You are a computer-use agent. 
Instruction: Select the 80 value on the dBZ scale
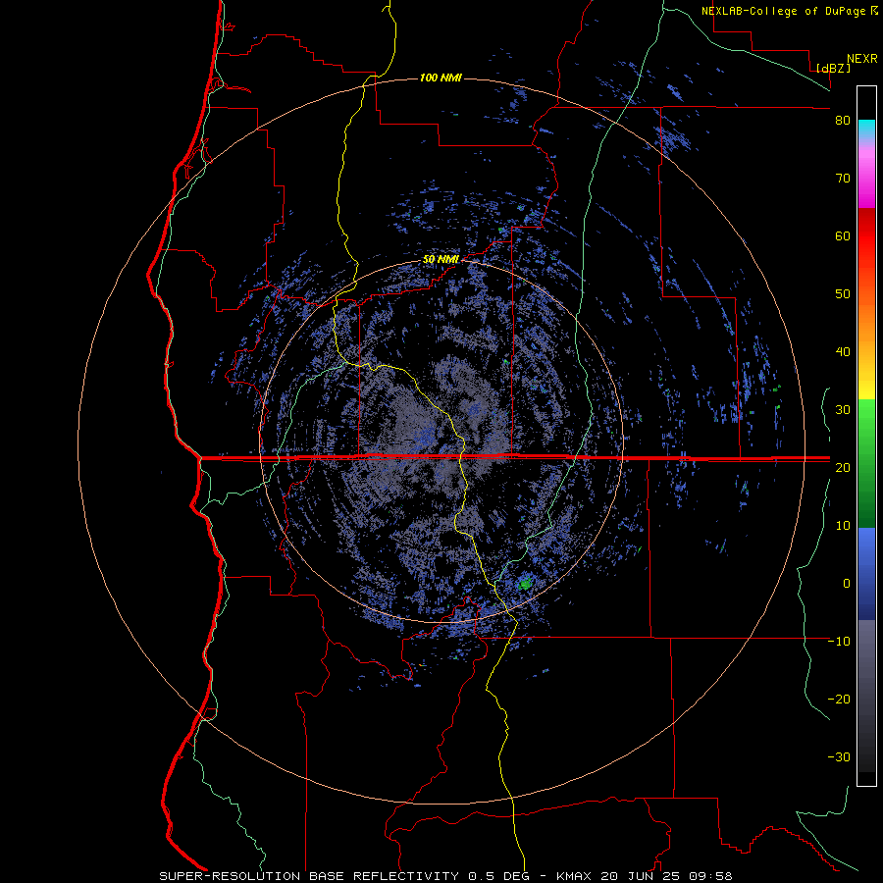point(843,121)
